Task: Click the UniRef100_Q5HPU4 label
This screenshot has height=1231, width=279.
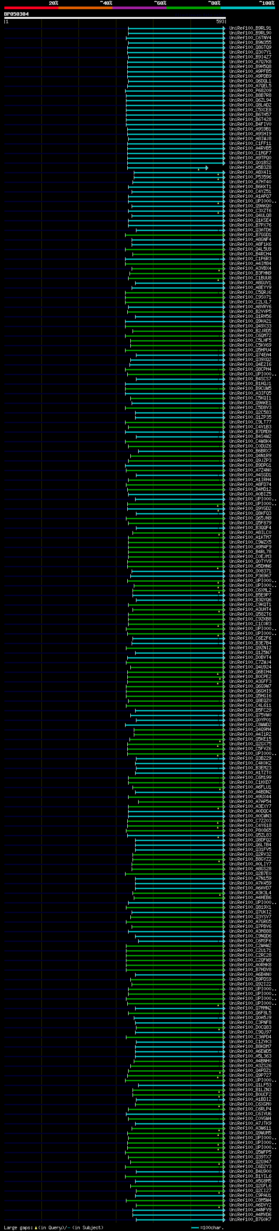Action: click(250, 350)
